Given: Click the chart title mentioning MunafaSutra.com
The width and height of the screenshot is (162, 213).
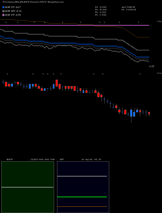Looking at the screenshot, I should pos(33,2).
